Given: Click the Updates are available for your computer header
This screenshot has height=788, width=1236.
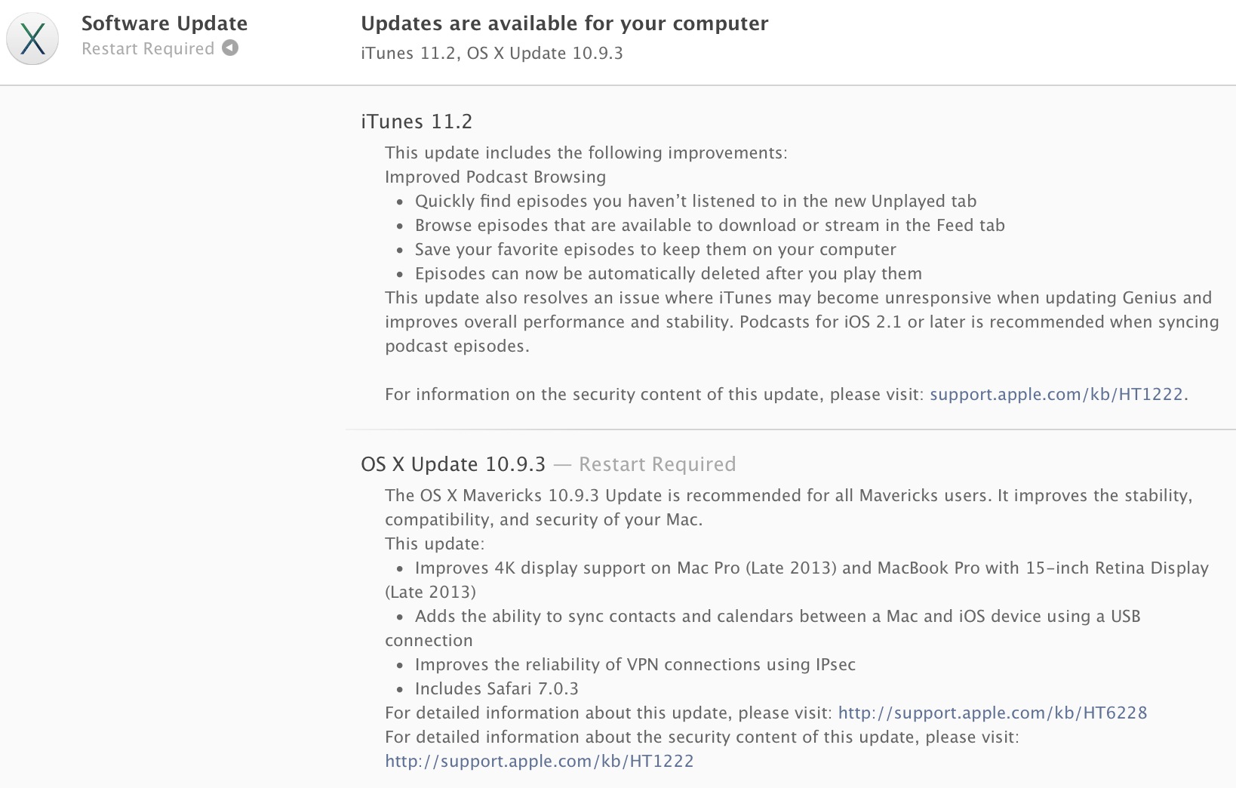Looking at the screenshot, I should pos(564,23).
